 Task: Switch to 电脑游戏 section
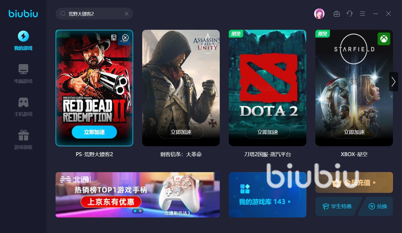coord(23,74)
